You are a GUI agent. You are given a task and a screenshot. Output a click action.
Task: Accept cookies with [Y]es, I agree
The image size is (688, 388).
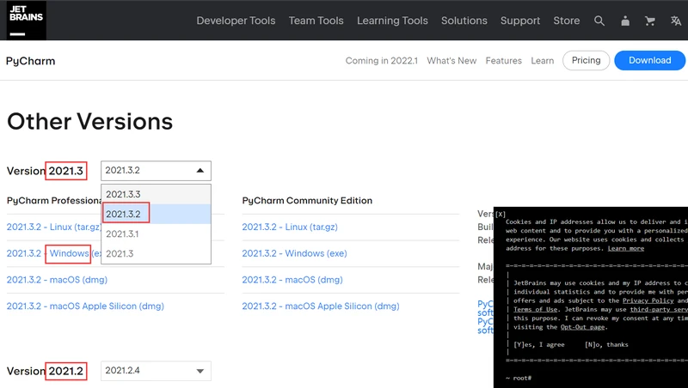coord(537,344)
